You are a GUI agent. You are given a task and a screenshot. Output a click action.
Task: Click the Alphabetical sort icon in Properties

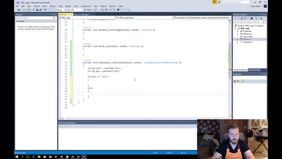pos(238,81)
